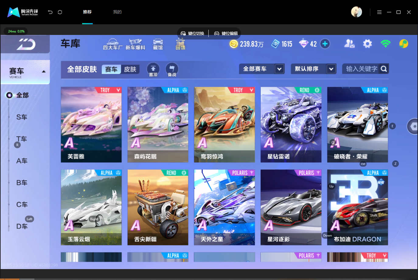Click the gold coin currency icon
418x280 pixels.
tap(234, 44)
